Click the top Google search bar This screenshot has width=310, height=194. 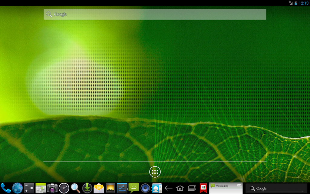pos(155,14)
